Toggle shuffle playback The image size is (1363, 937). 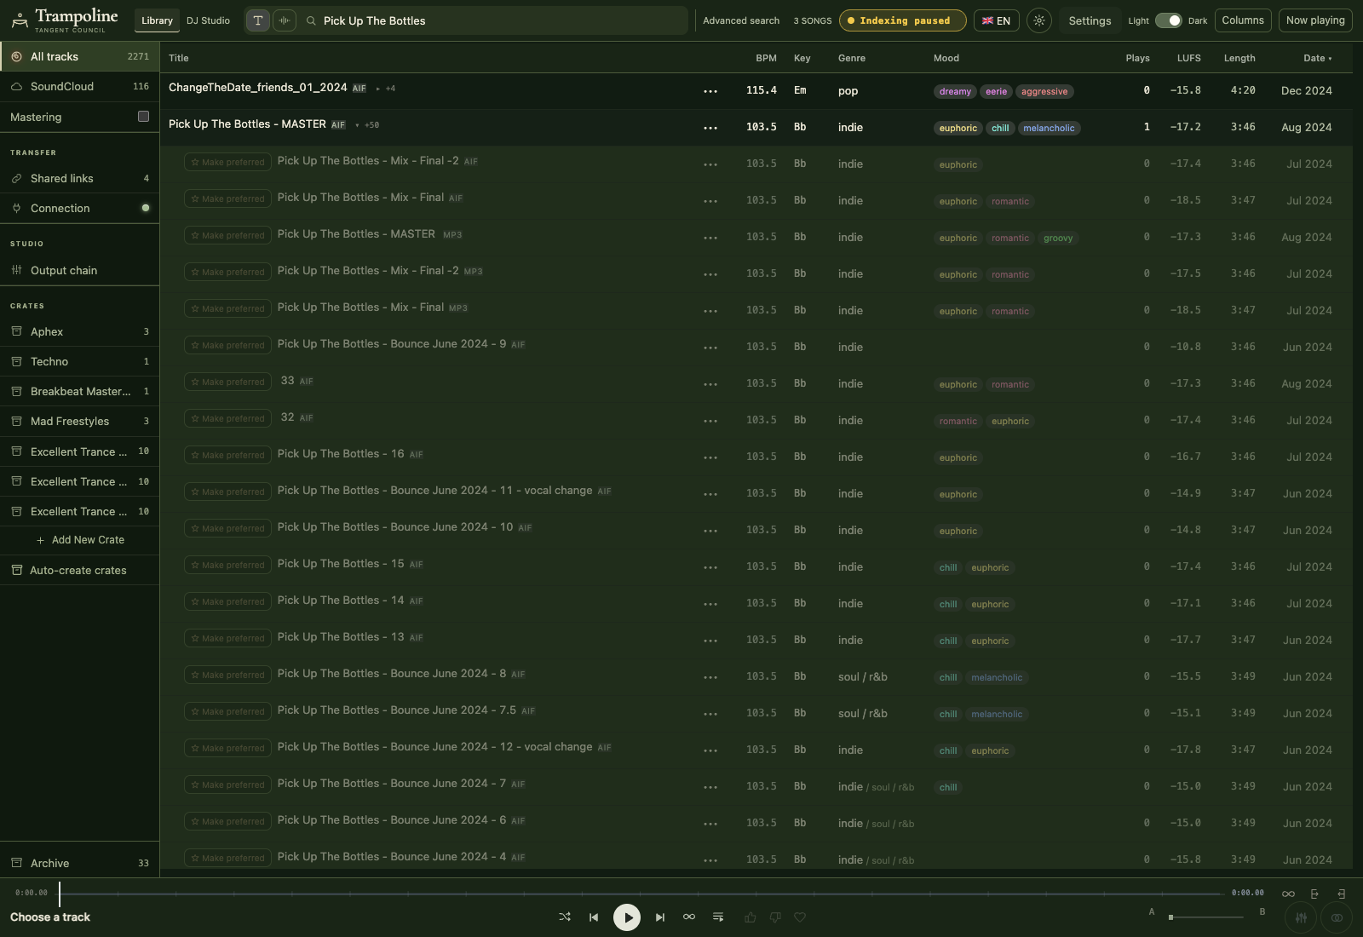tap(565, 917)
